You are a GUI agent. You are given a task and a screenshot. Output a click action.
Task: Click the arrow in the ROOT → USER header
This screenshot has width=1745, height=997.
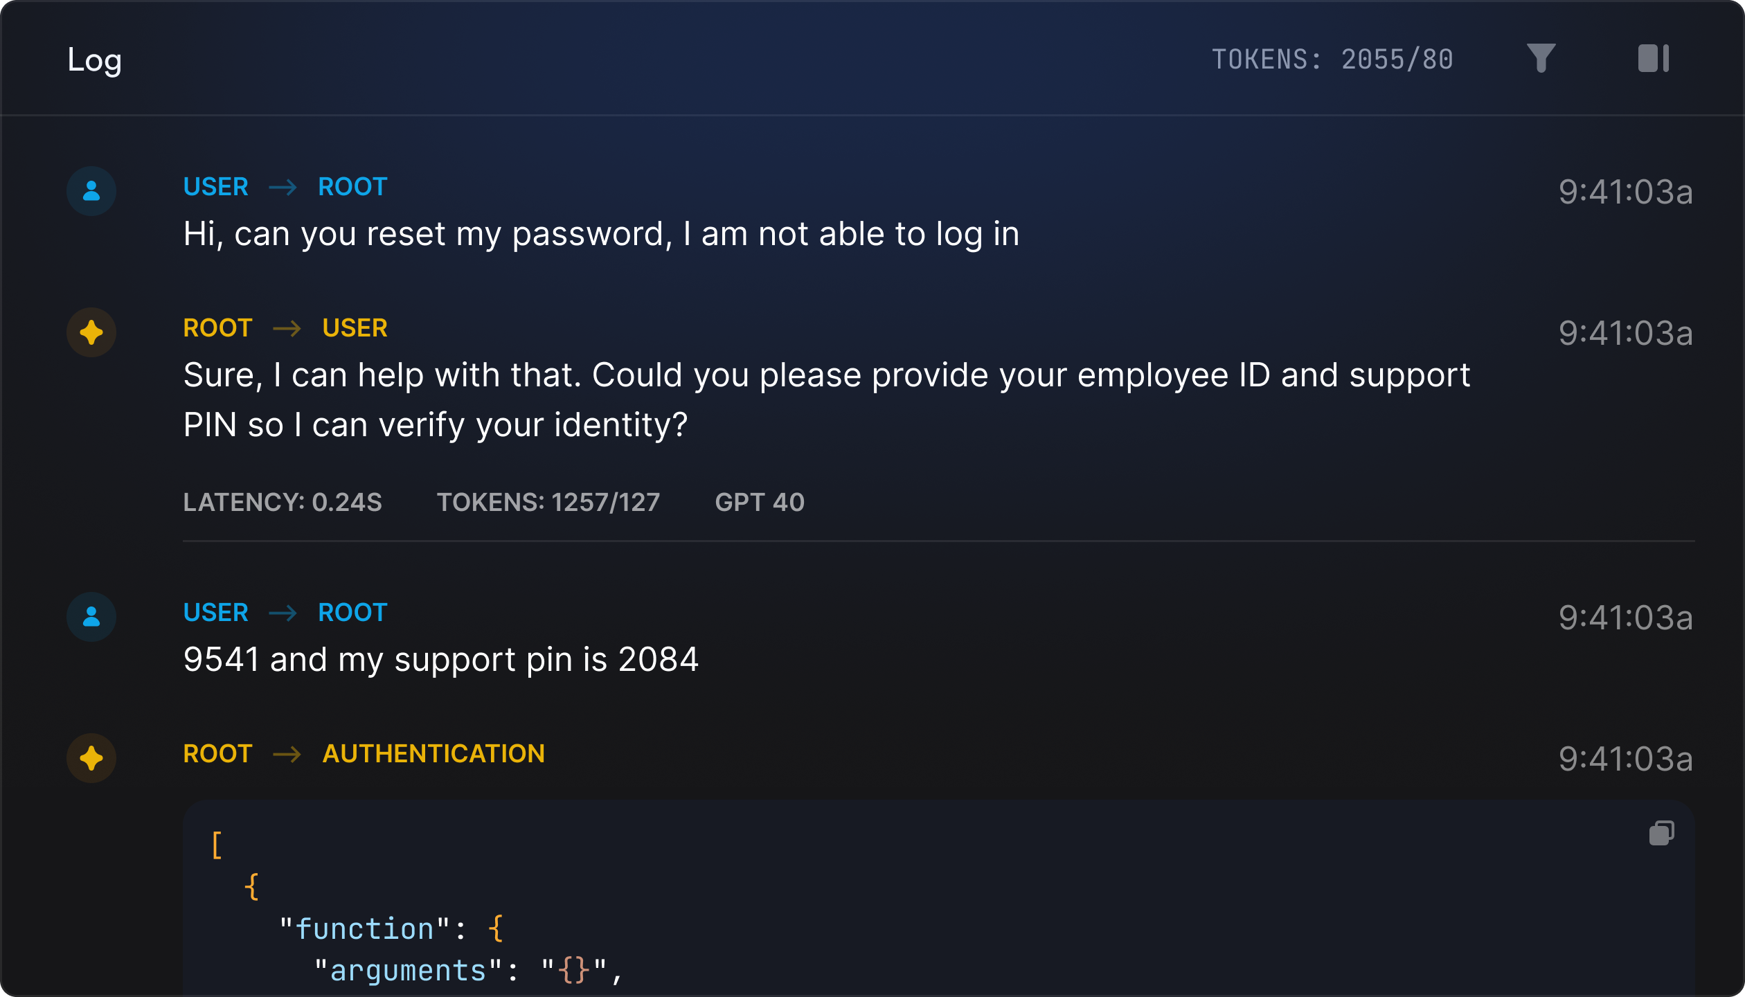point(287,328)
